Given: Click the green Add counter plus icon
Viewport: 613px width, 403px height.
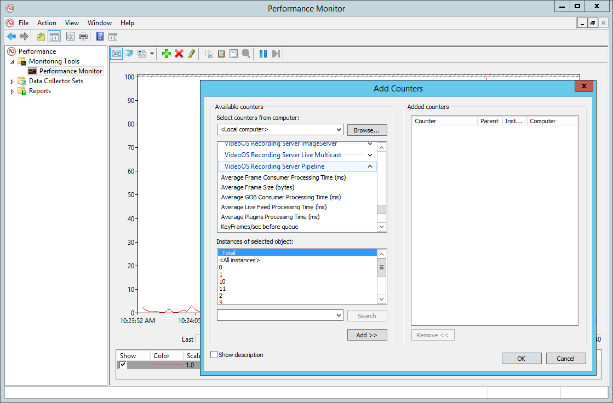Looking at the screenshot, I should click(167, 54).
